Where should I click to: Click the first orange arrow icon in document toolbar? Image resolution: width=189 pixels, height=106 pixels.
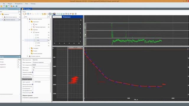point(24,14)
